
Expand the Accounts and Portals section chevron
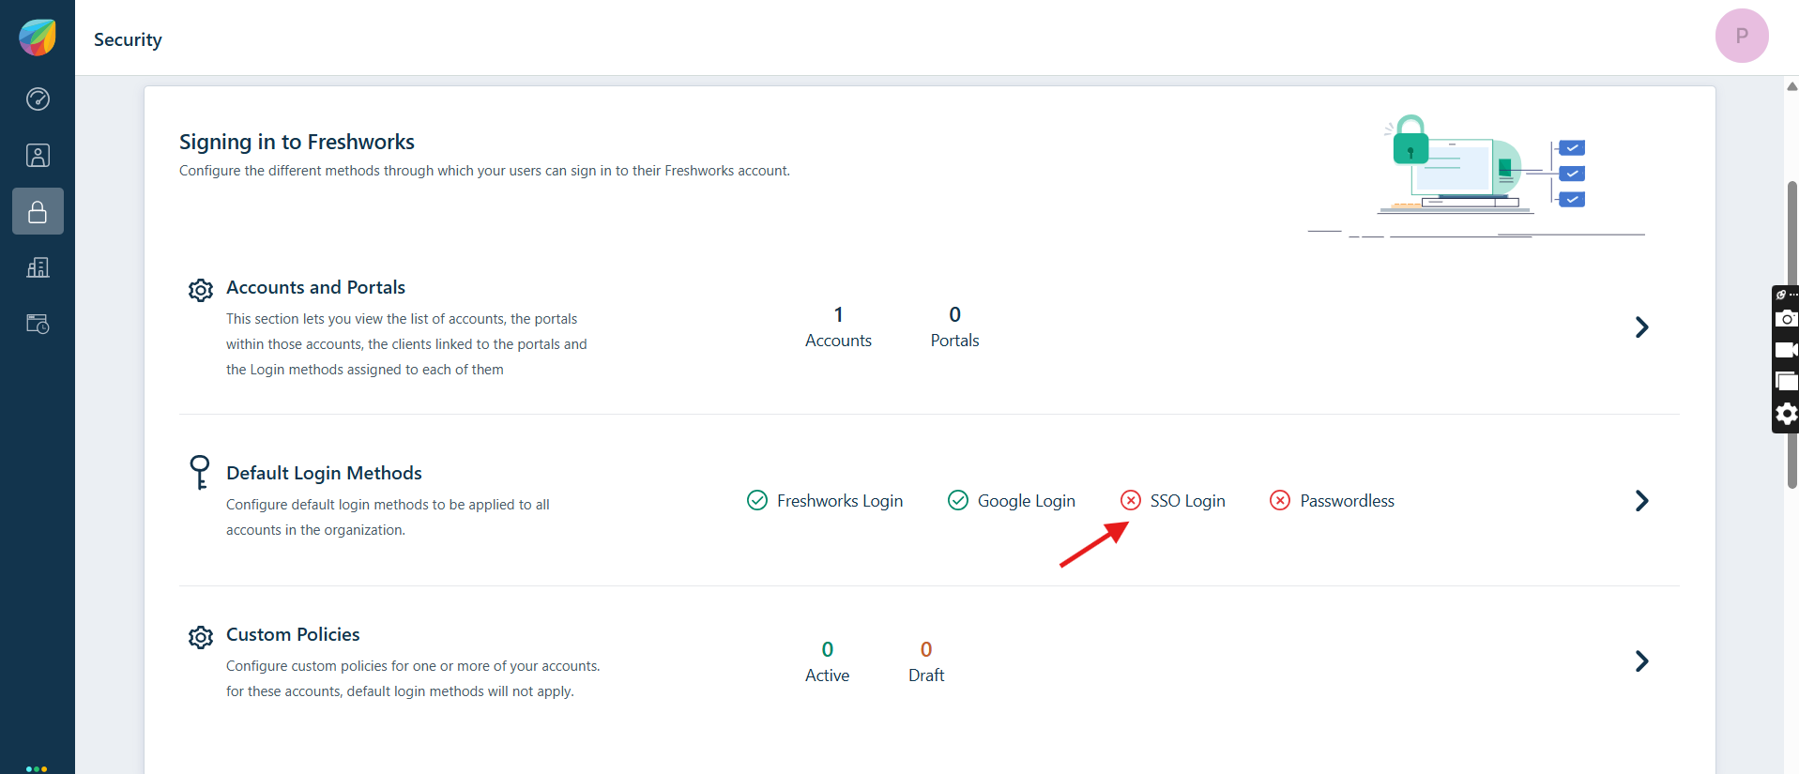[x=1641, y=326]
